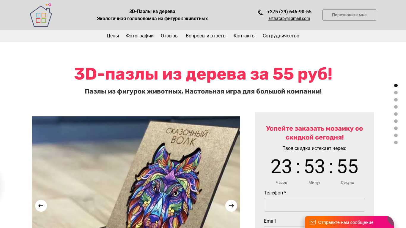Click the phone handset icon
The width and height of the screenshot is (406, 228).
click(x=260, y=12)
